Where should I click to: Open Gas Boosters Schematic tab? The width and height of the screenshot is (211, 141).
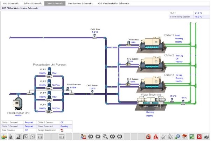click(x=80, y=3)
